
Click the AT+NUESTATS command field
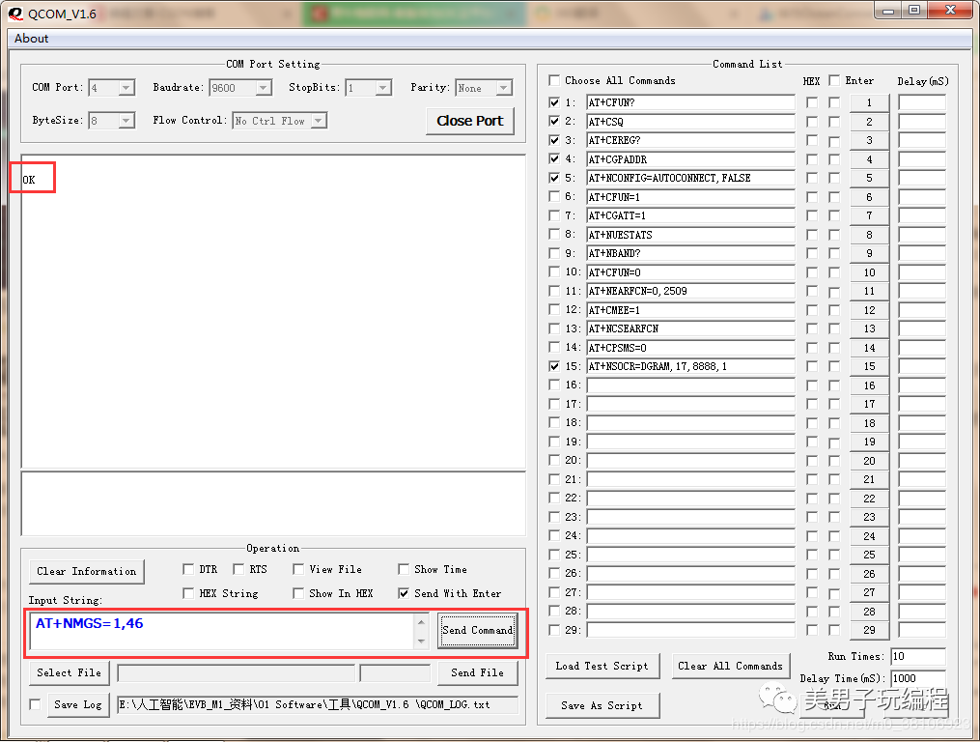click(690, 235)
